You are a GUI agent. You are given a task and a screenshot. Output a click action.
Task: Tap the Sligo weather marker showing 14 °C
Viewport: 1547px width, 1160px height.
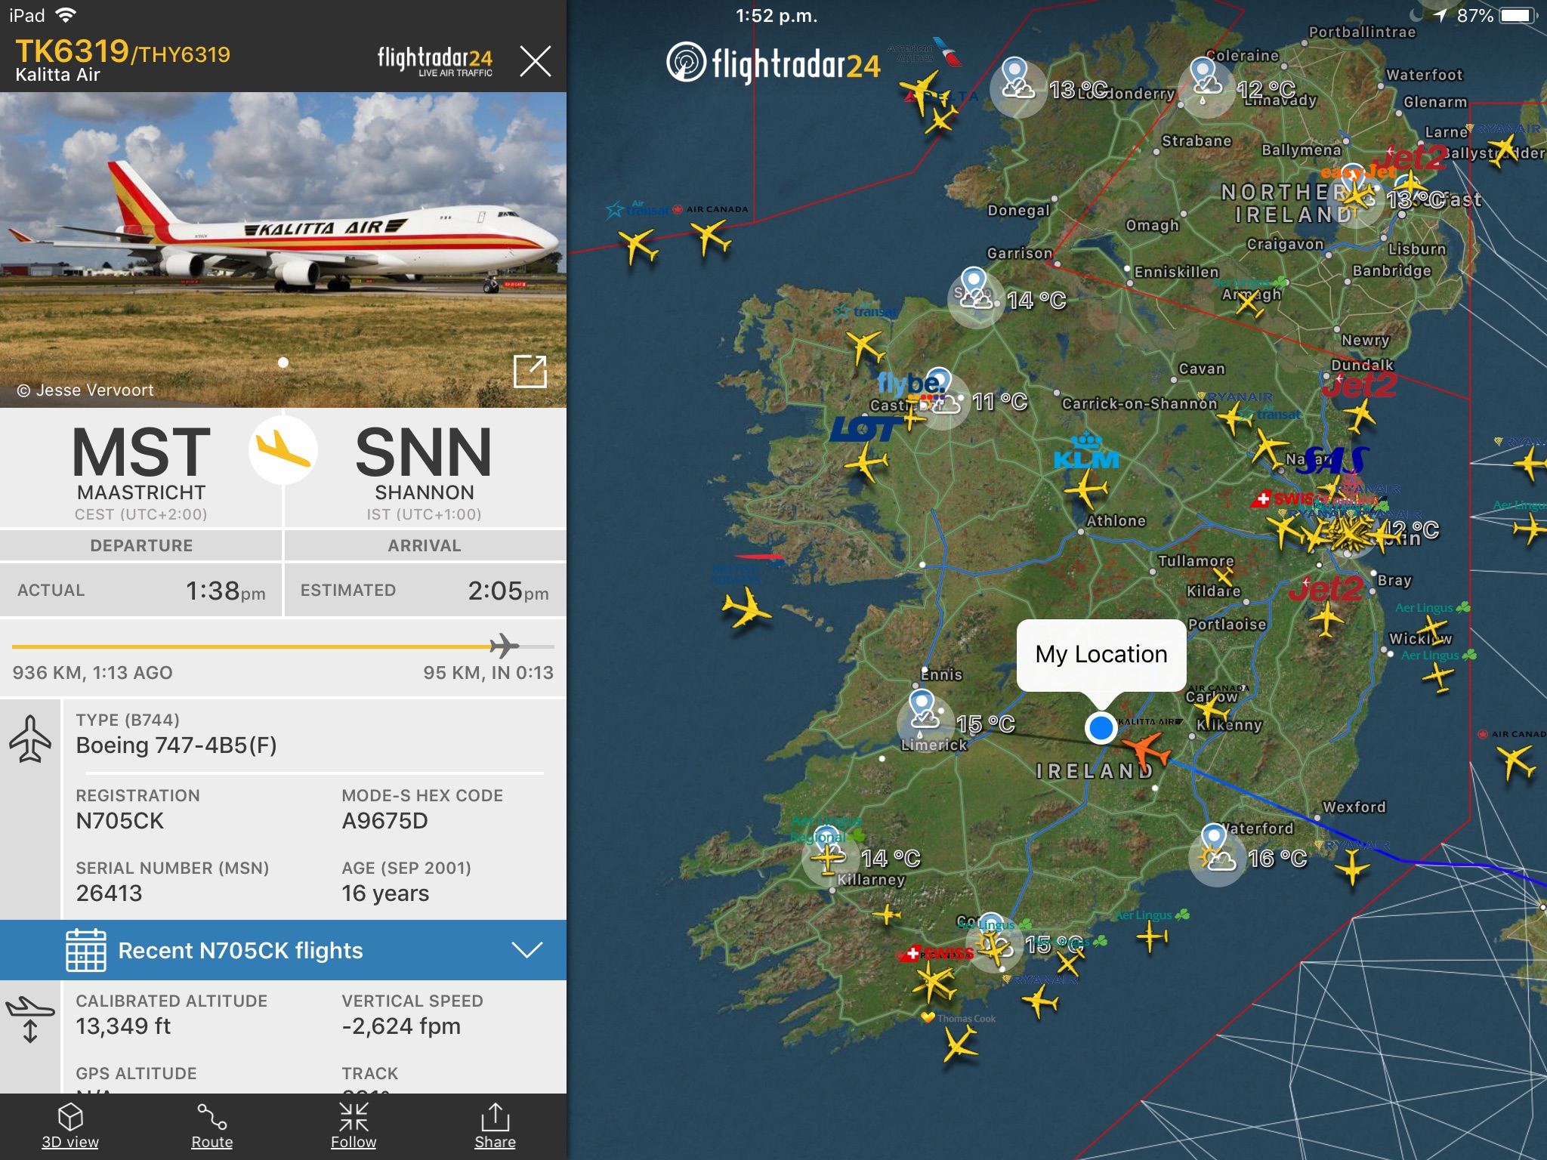point(975,295)
